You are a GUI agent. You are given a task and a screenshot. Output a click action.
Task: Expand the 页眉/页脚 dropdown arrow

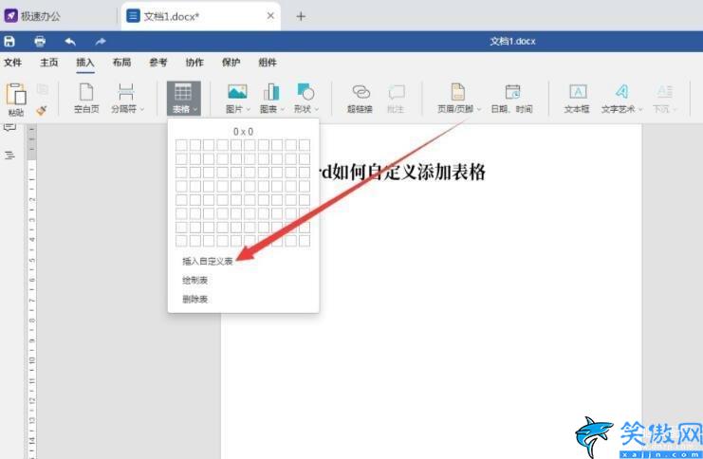pos(479,109)
